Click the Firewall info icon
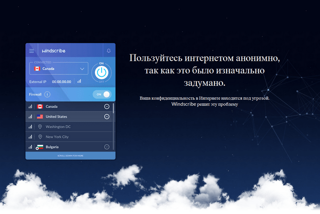 (x=47, y=94)
